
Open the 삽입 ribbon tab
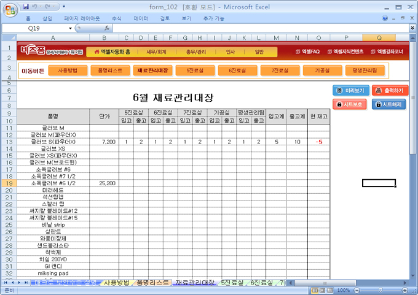[47, 18]
